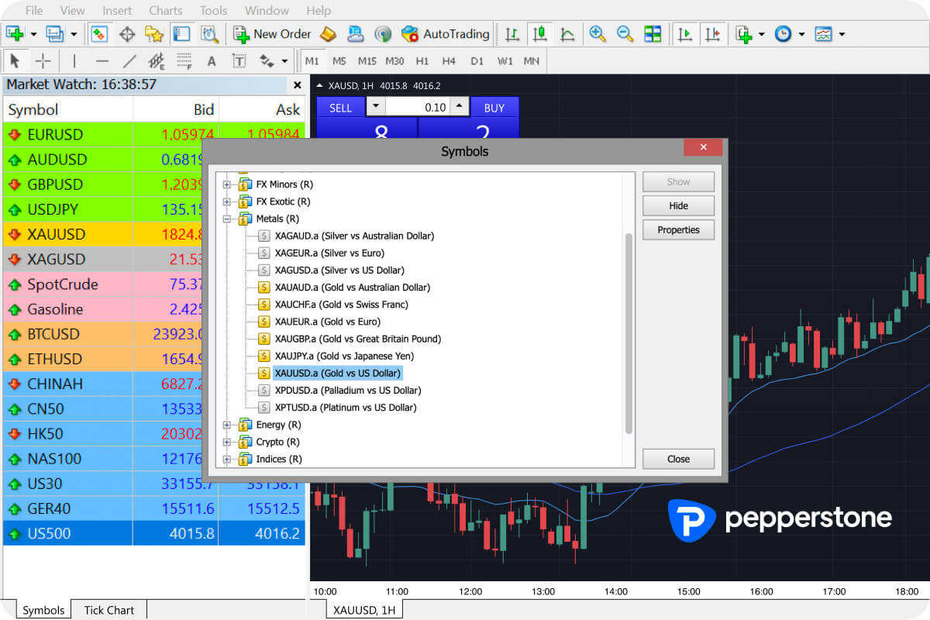Select the Fibonacci Retracement tool
This screenshot has height=620, width=930.
(x=184, y=60)
